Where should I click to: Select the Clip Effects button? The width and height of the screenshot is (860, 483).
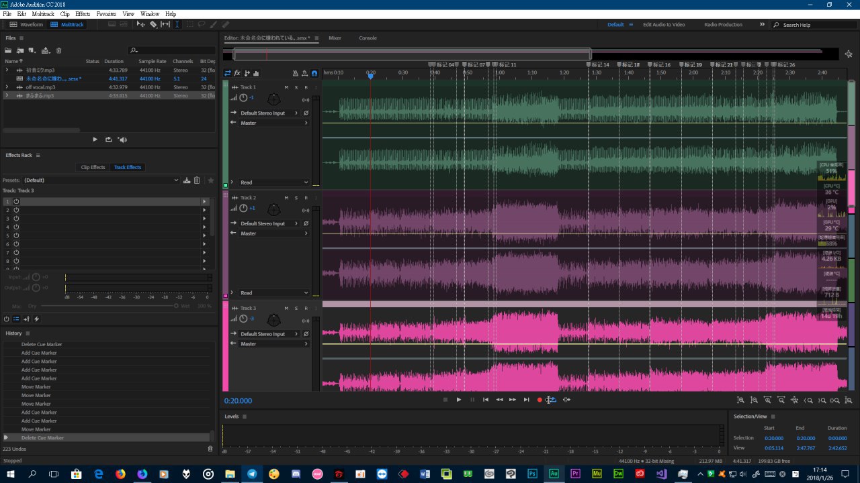[93, 167]
